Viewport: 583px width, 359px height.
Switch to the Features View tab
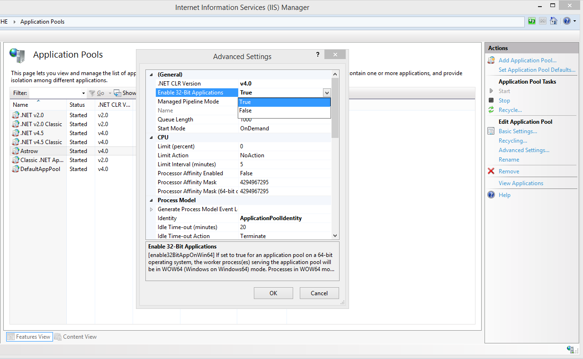(x=29, y=337)
